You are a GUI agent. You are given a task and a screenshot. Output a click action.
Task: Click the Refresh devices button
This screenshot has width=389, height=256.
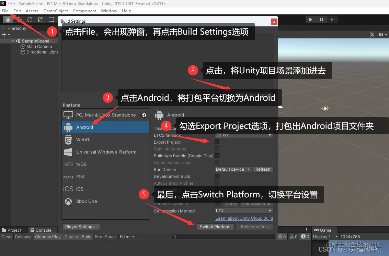click(x=263, y=169)
